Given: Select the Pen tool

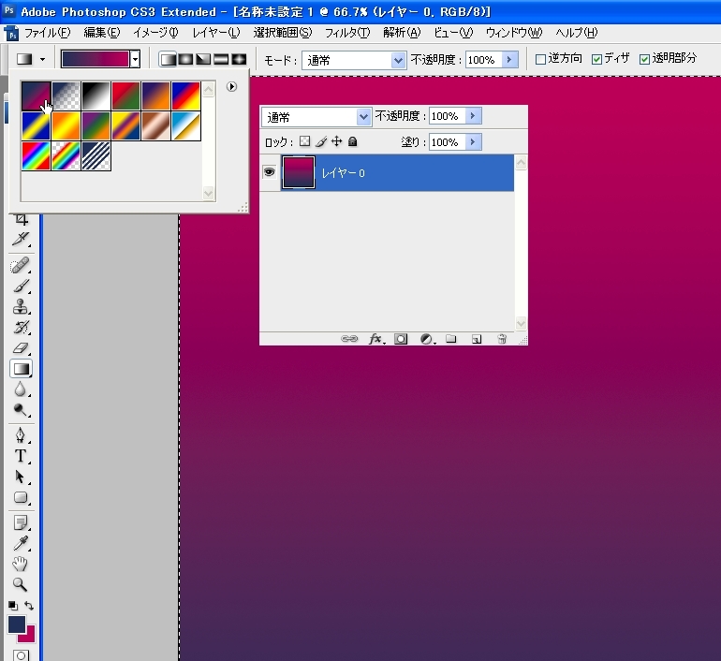Looking at the screenshot, I should click(21, 435).
